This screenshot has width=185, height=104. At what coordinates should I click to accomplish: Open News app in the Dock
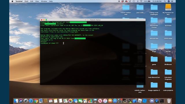click(x=100, y=101)
